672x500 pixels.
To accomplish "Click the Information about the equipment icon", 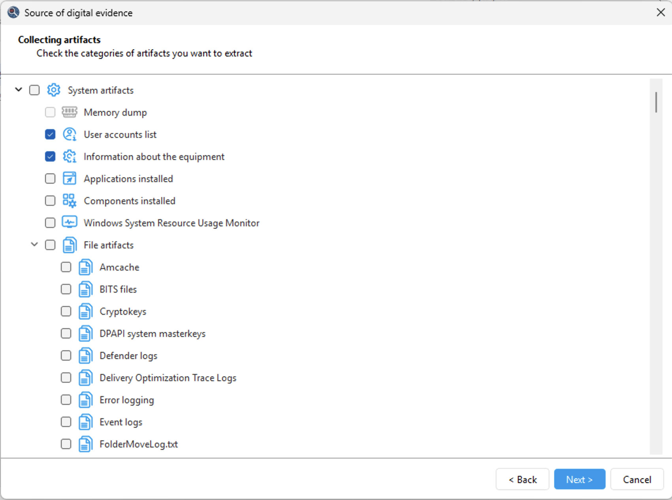I will (70, 156).
